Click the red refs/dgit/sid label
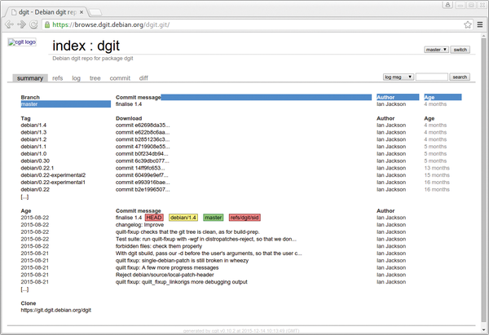The height and width of the screenshot is (335, 489). [x=244, y=218]
